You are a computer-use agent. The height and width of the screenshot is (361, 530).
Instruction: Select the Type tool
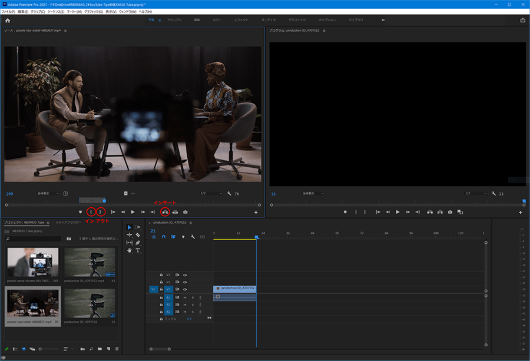[138, 250]
